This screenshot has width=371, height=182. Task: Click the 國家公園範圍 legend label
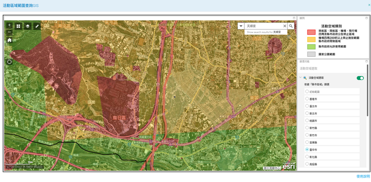[326, 54]
